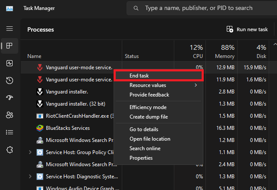Choose End task from context menu
The image size is (277, 190).
[x=159, y=75]
